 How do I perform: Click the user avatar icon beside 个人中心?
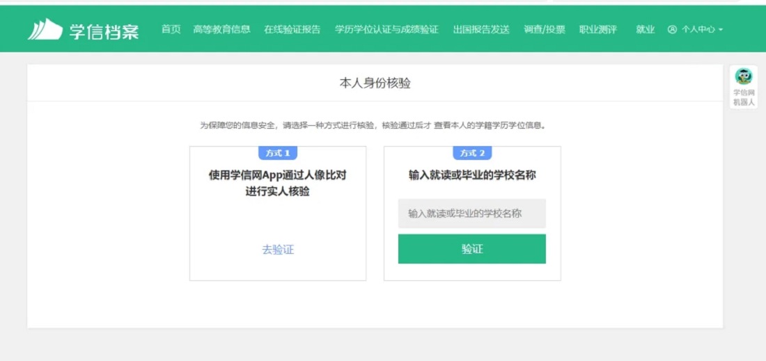click(672, 30)
